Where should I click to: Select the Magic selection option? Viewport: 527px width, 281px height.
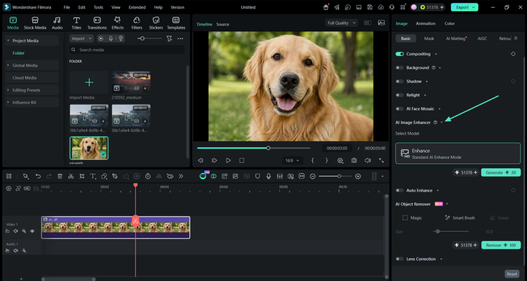412,218
